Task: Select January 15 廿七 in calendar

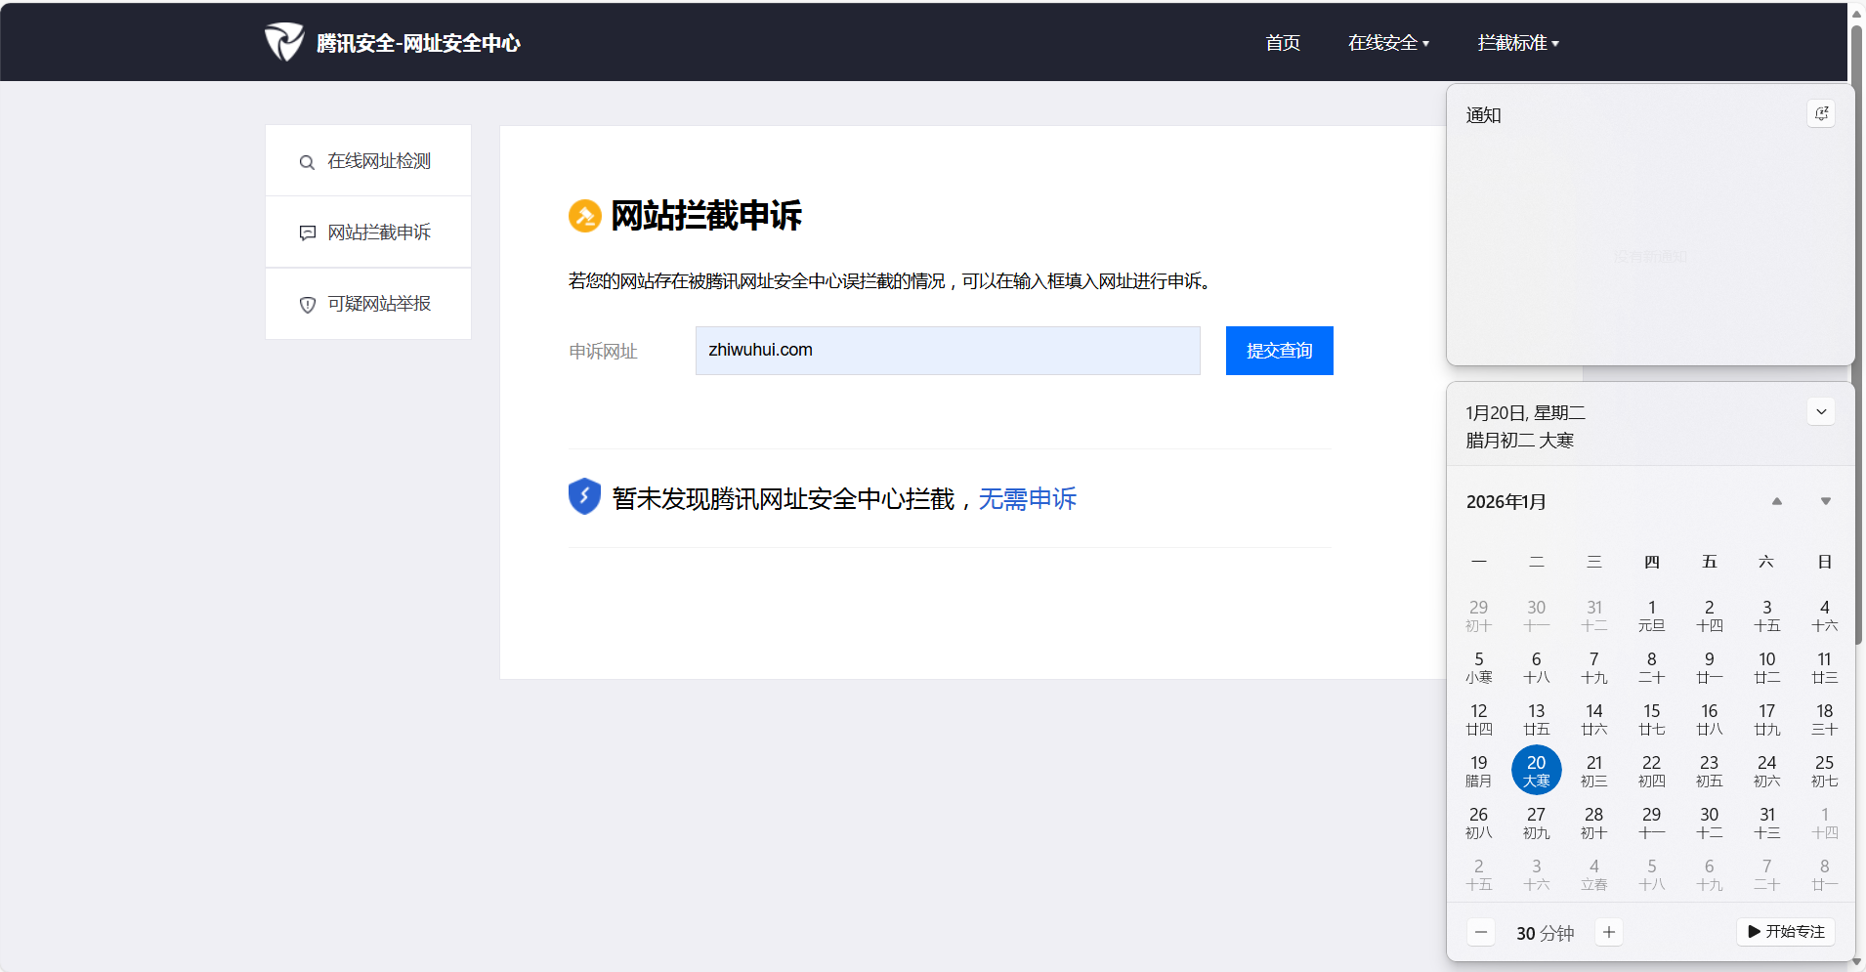Action: [1652, 719]
